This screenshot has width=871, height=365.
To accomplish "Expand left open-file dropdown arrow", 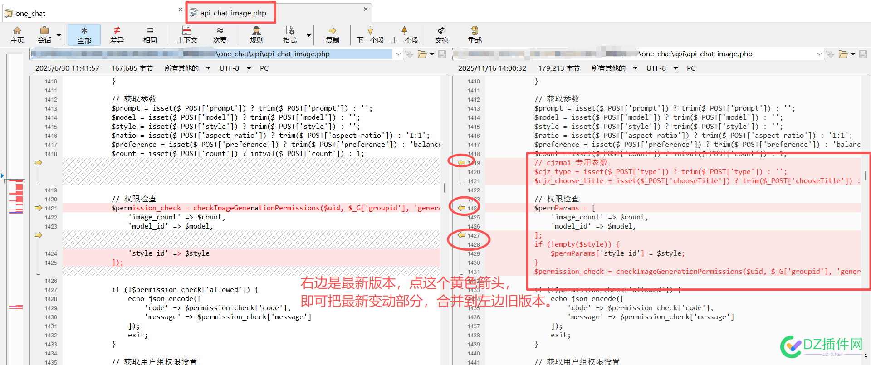I will (432, 54).
